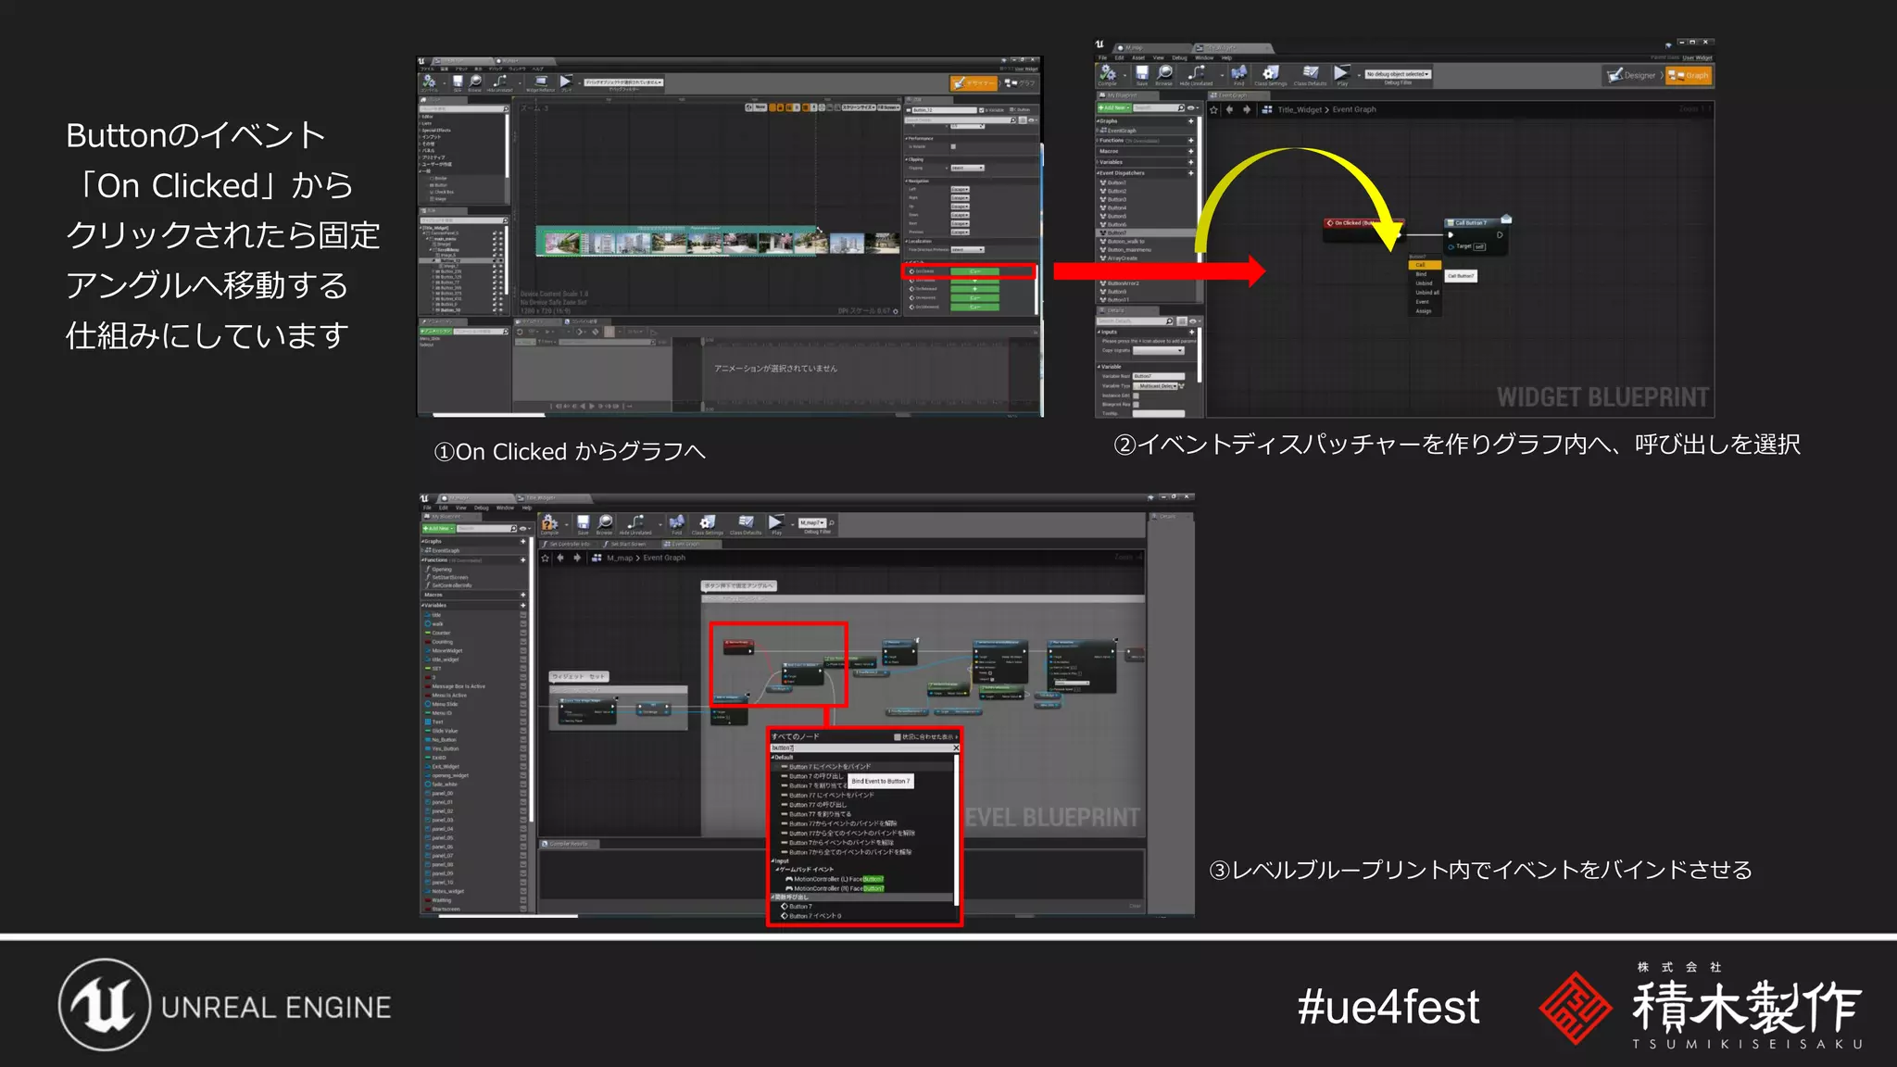Viewport: 1897px width, 1067px height.
Task: Toggle Instance Editable checkbox in Widget Blueprint Details
Action: tap(1137, 395)
